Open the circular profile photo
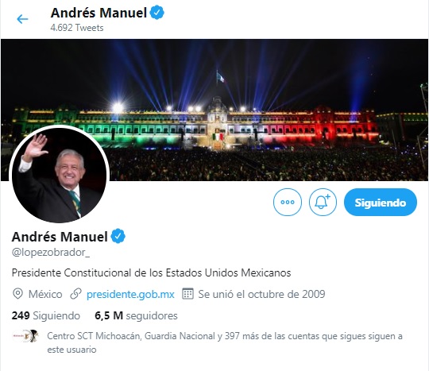This screenshot has height=371, width=429. [60, 174]
